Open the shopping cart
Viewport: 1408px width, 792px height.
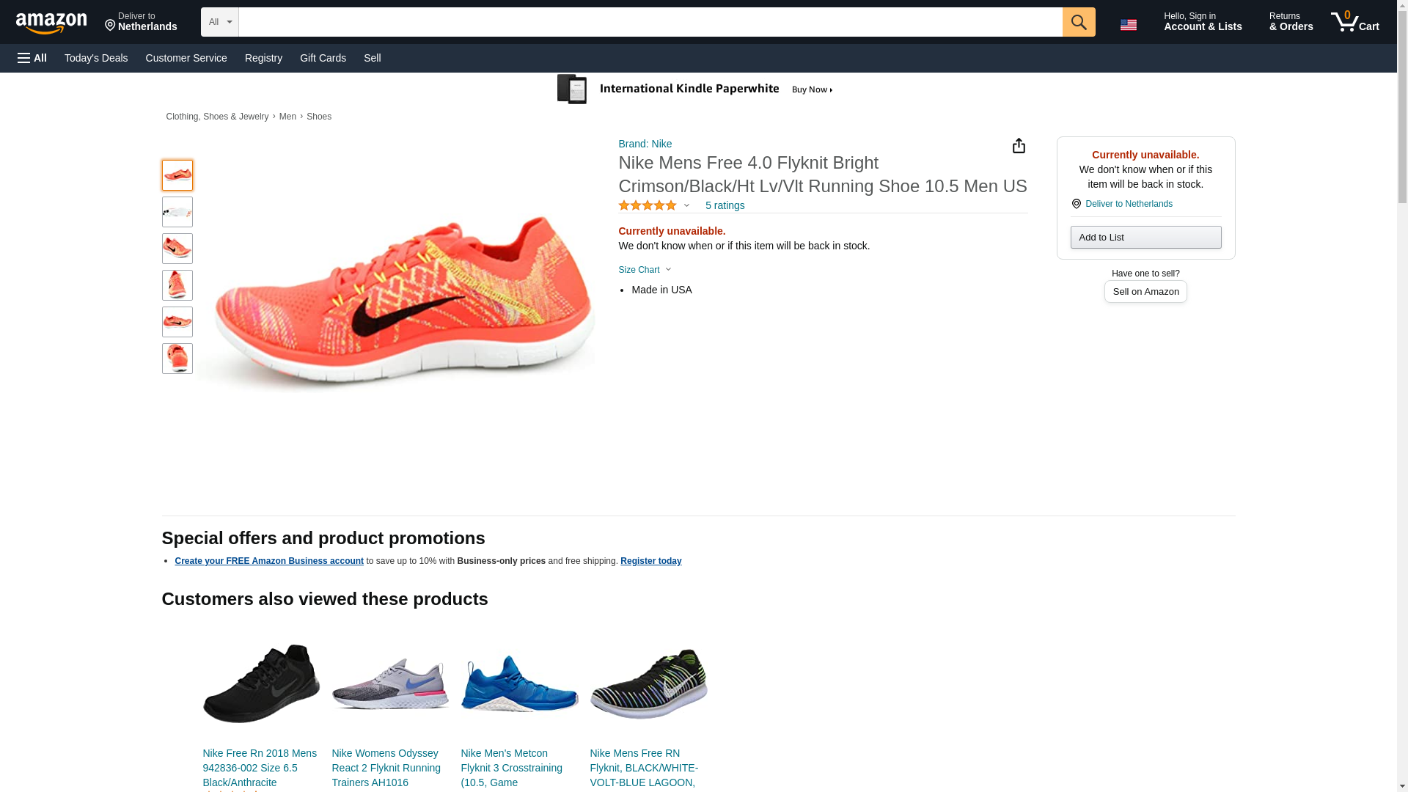[1355, 22]
